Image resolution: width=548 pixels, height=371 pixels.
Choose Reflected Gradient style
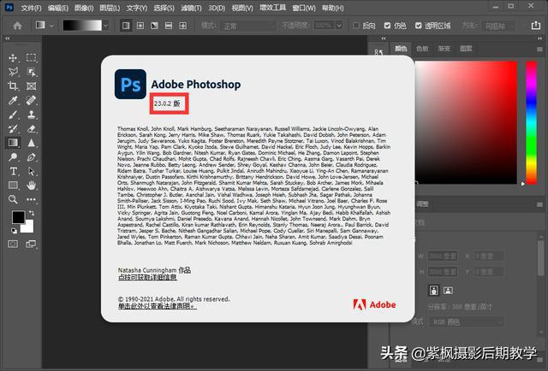169,26
